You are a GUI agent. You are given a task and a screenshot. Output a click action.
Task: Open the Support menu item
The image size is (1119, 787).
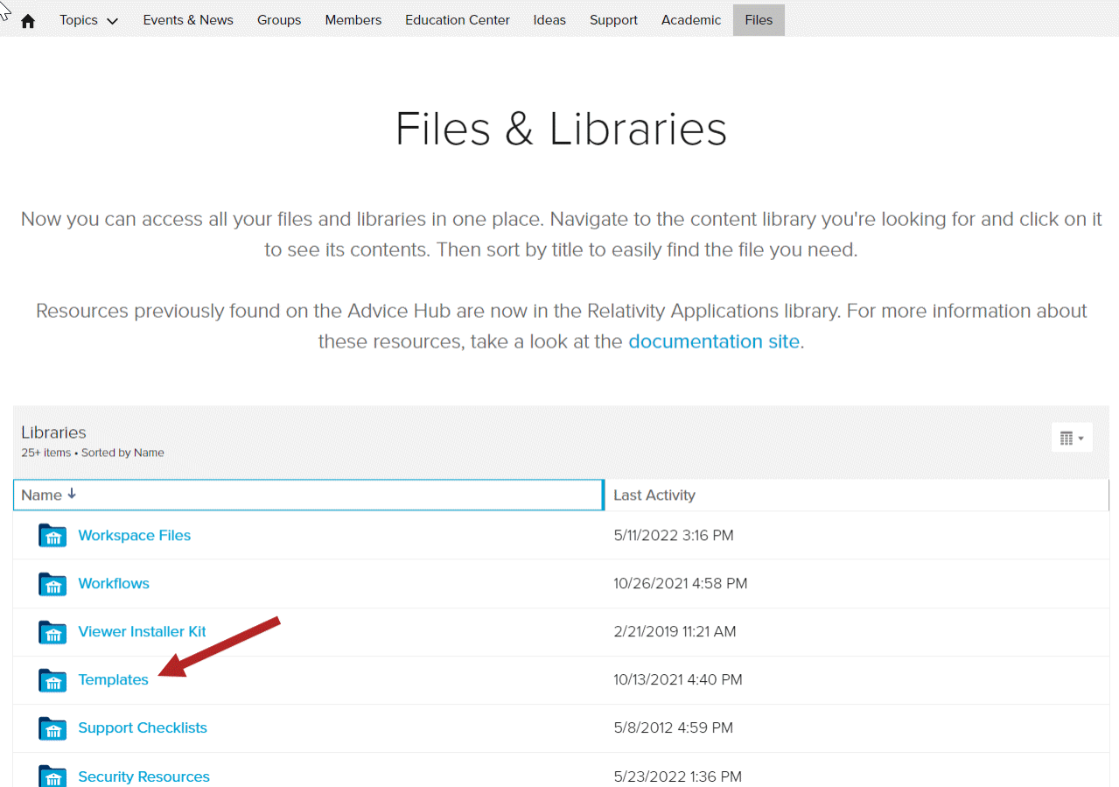(x=613, y=20)
